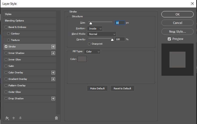Viewport: 197px width, 124px height.
Task: Enable the Pattern Overlay checkbox
Action: click(6, 86)
